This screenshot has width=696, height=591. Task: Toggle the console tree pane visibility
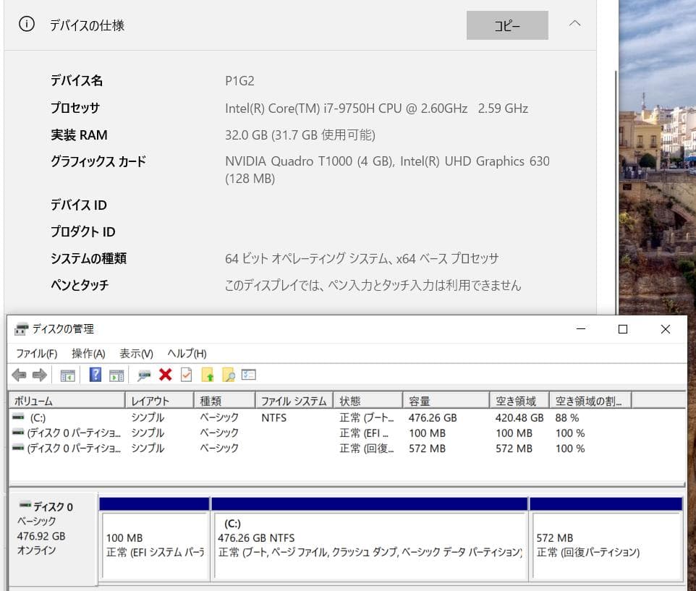coord(67,375)
